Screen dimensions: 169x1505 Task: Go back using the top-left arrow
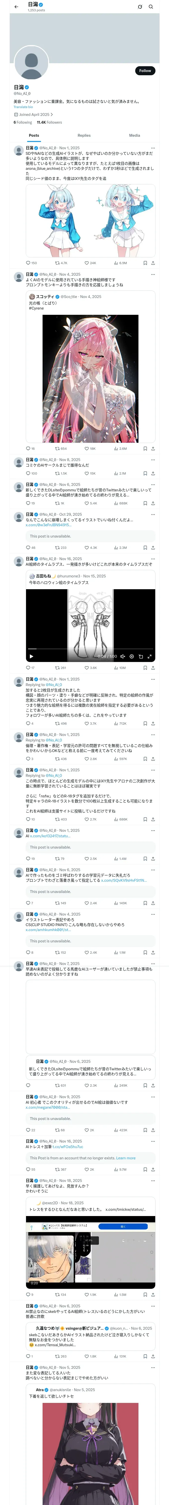tap(16, 7)
